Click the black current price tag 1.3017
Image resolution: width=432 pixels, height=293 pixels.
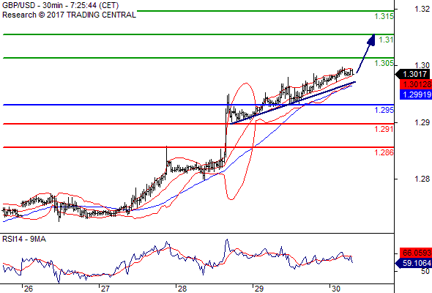(413, 74)
